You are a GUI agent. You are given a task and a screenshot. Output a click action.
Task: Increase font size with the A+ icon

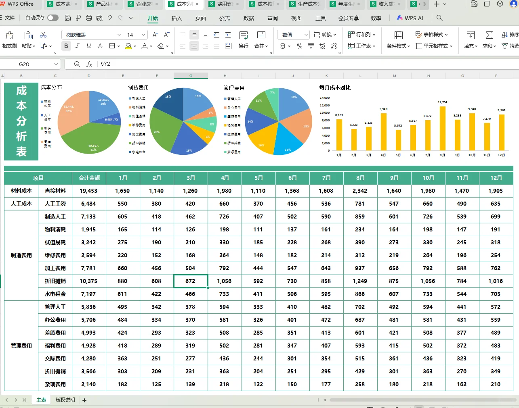click(155, 35)
